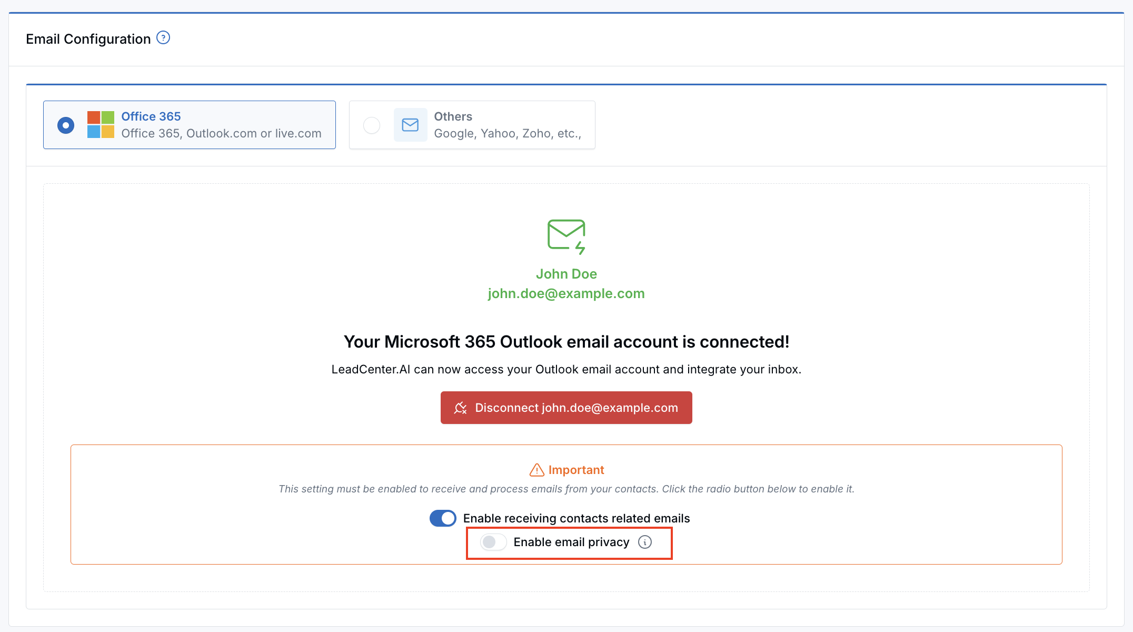The image size is (1133, 632).
Task: Click the Important notice heading text
Action: 576,470
